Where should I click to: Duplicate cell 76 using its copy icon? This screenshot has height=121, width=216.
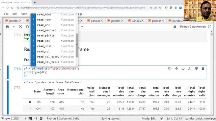170,69
